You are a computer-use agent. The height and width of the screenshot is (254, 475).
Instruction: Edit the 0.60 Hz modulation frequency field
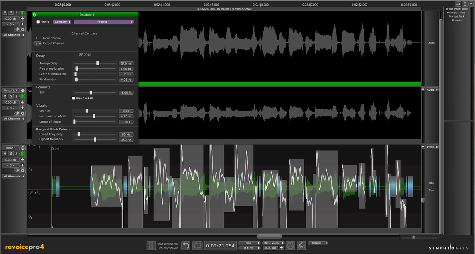pos(126,69)
